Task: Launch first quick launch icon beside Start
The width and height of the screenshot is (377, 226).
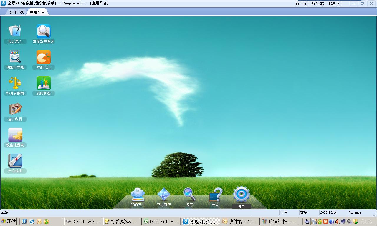Action: click(24, 222)
